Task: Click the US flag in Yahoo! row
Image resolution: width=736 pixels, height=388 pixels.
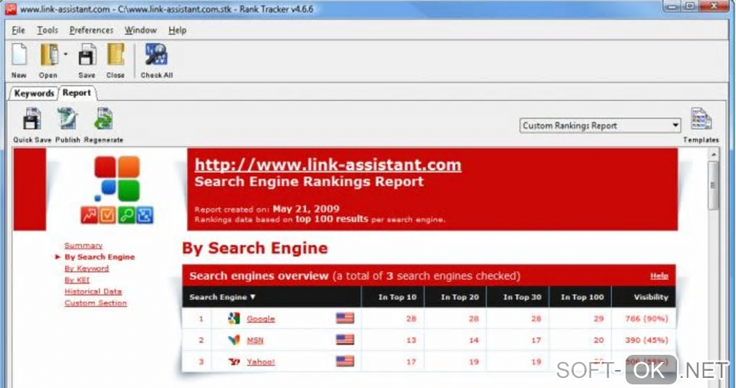Action: [x=345, y=361]
